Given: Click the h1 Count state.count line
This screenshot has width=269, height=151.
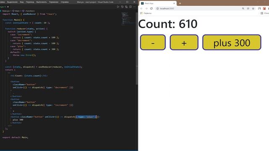Looking at the screenshot, I should [29, 75].
